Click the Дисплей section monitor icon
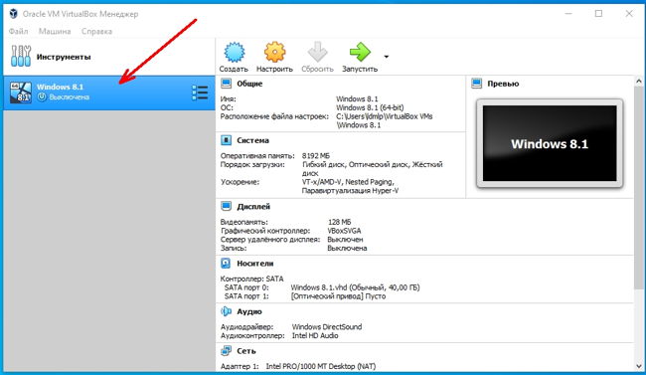This screenshot has width=646, height=375. point(227,206)
